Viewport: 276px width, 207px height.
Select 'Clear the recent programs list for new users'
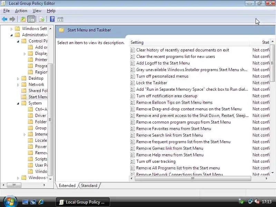point(176,57)
